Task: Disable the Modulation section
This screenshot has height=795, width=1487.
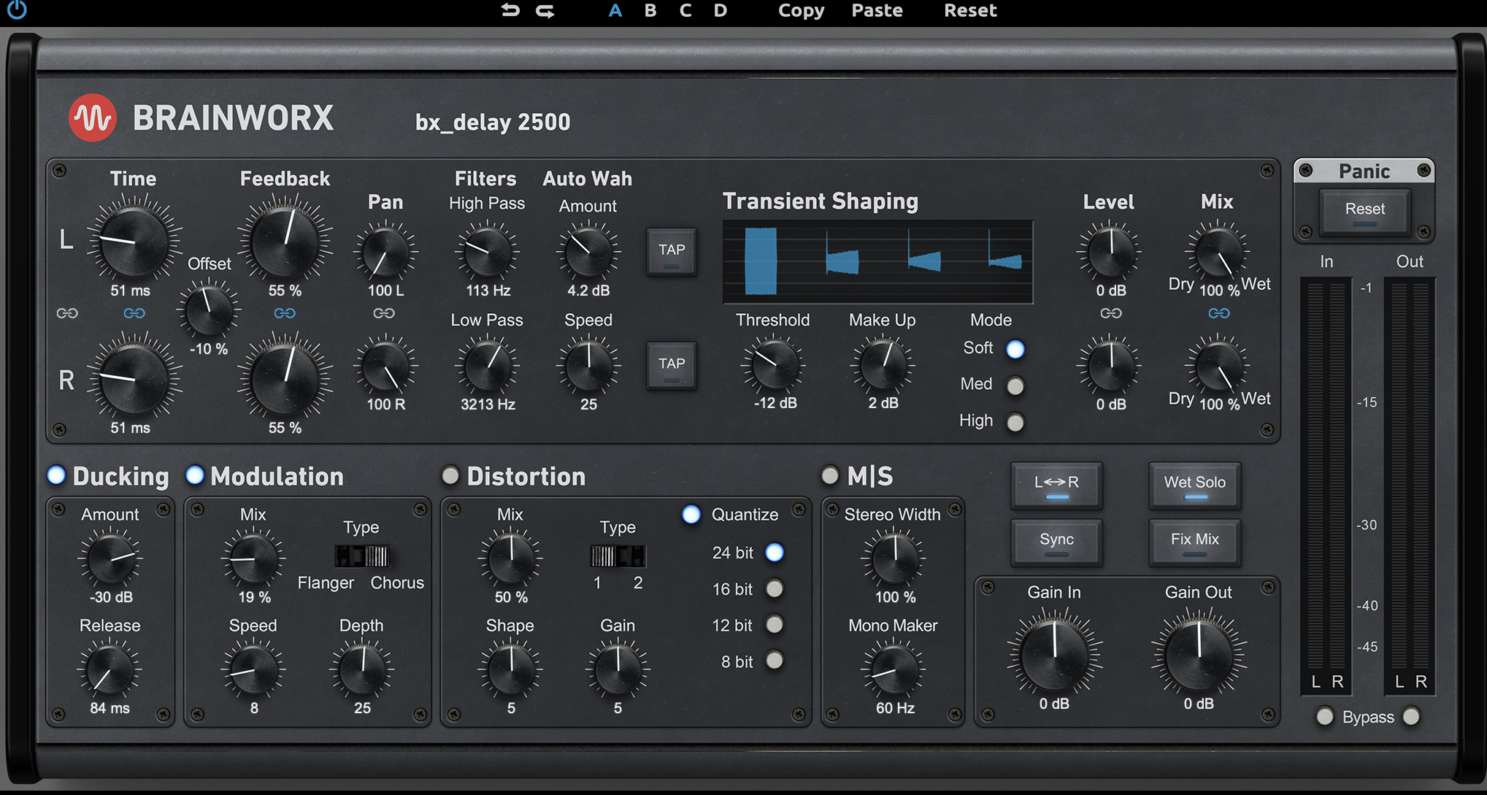Action: pos(195,475)
